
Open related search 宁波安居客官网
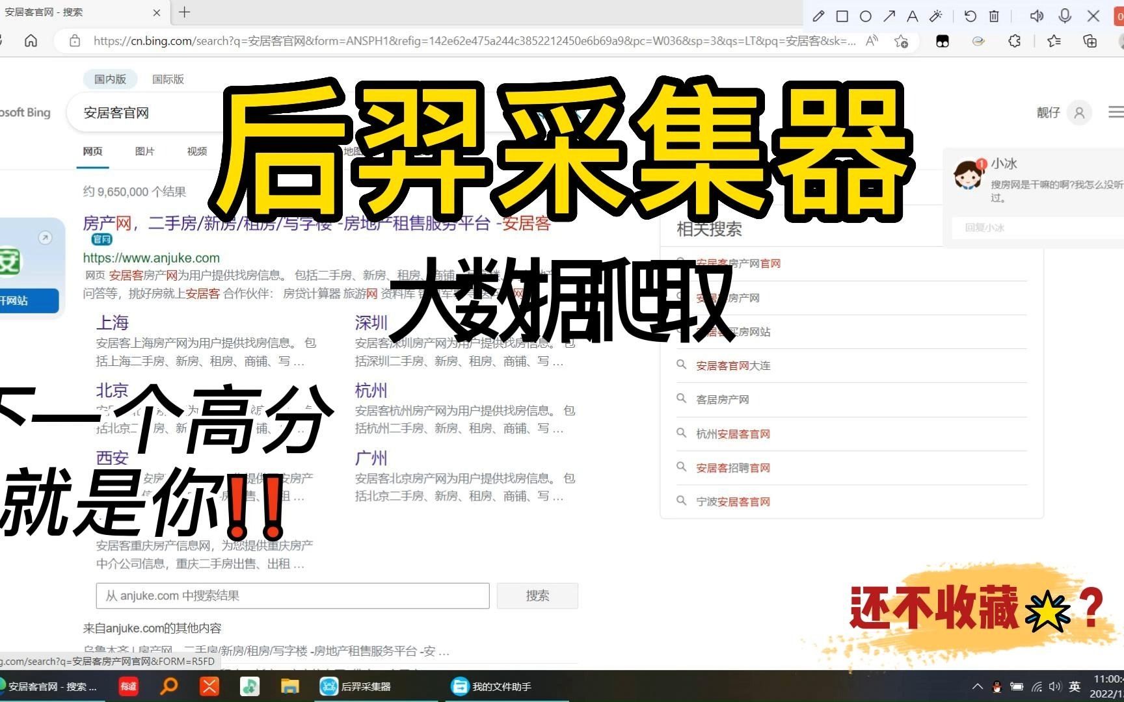[733, 501]
